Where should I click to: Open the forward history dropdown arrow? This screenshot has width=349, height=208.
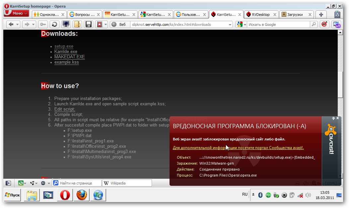[x=34, y=24]
